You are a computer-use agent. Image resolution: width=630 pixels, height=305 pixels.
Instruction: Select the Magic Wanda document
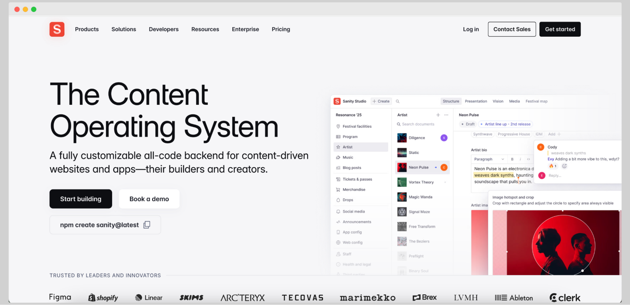[x=422, y=197]
